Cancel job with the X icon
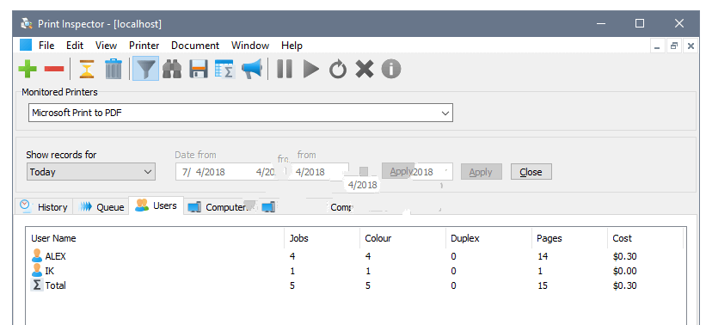 [x=365, y=70]
